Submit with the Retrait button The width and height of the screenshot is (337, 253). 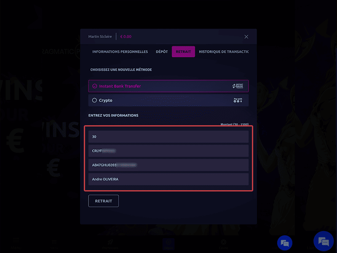click(x=103, y=201)
